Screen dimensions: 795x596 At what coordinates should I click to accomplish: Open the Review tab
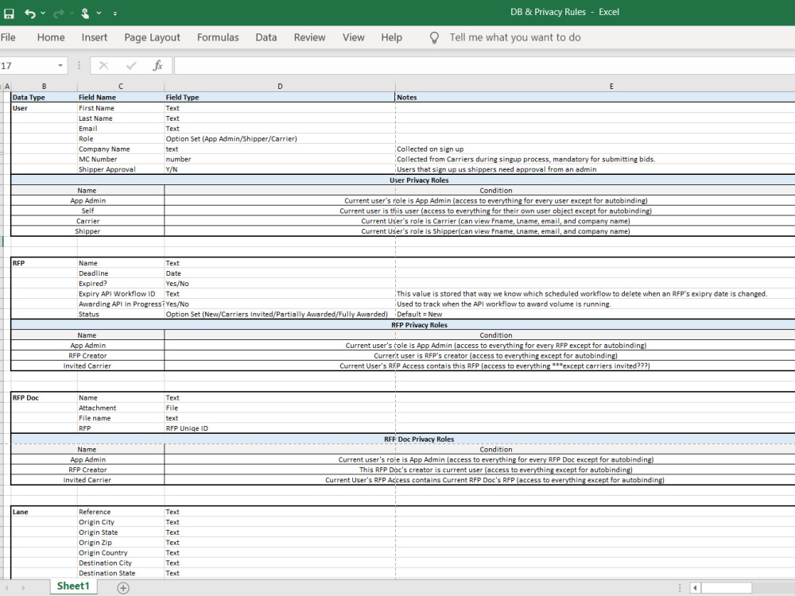(x=309, y=37)
